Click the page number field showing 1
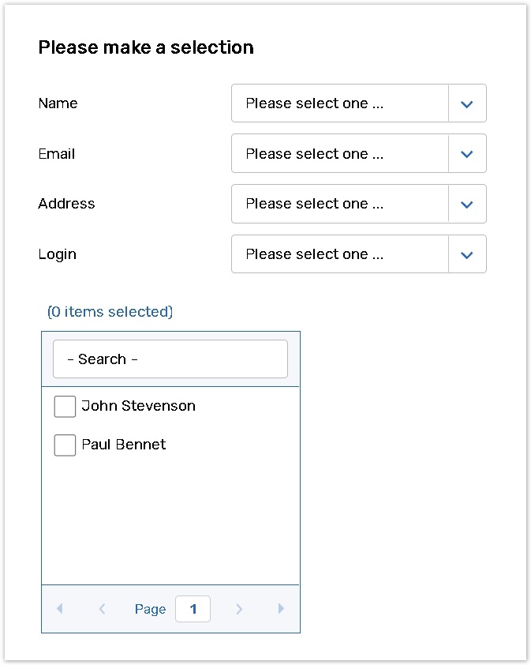The width and height of the screenshot is (531, 665). pyautogui.click(x=193, y=609)
